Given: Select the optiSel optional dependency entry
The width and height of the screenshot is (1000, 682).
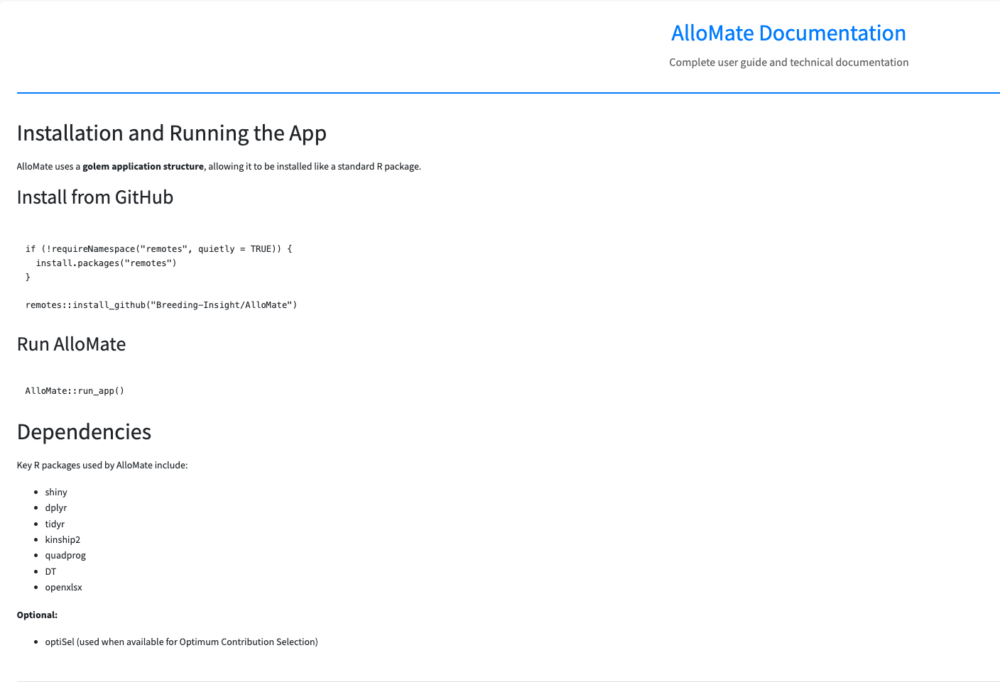Looking at the screenshot, I should pos(181,642).
